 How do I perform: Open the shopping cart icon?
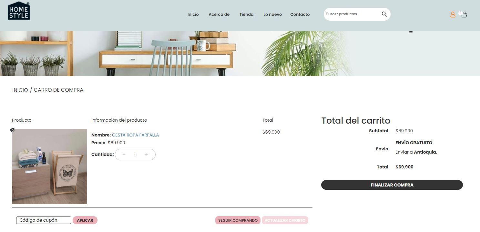[464, 15]
